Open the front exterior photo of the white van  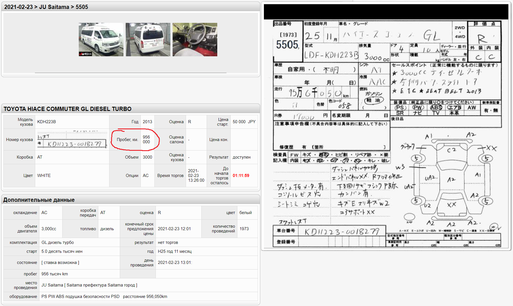pyautogui.click(x=101, y=40)
